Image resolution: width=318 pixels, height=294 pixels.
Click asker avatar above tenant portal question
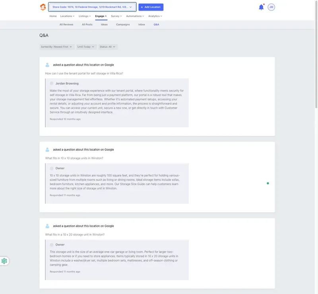[x=47, y=65]
